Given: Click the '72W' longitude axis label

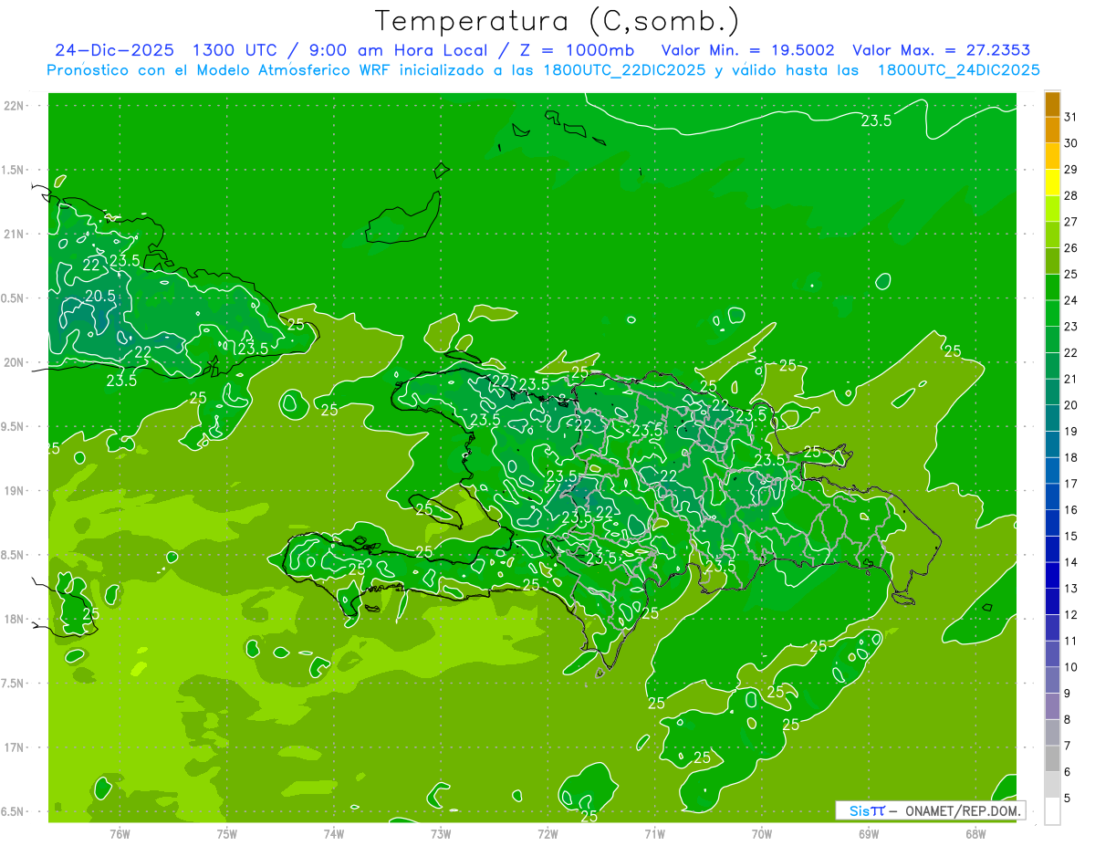Looking at the screenshot, I should coord(547,833).
